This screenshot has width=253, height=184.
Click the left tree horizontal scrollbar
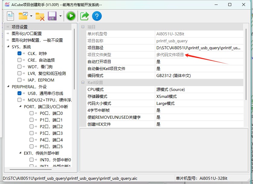31,169
